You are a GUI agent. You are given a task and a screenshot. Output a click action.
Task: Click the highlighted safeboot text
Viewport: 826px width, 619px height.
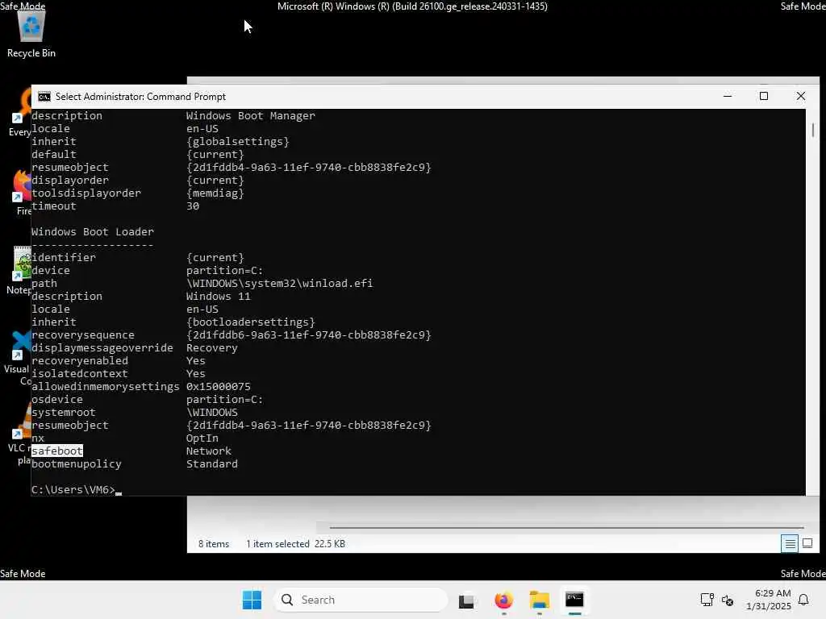[57, 451]
